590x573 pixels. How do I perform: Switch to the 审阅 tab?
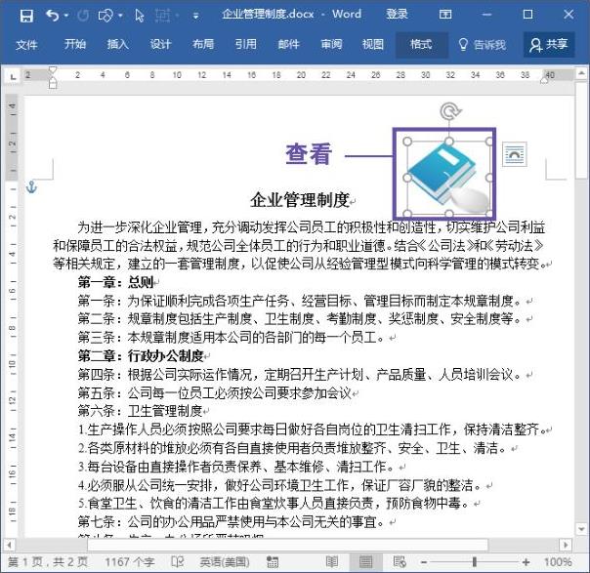coord(331,44)
